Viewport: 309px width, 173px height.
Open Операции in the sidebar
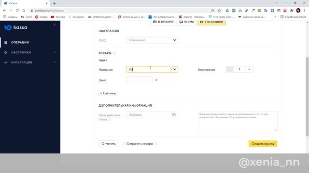[20, 42]
